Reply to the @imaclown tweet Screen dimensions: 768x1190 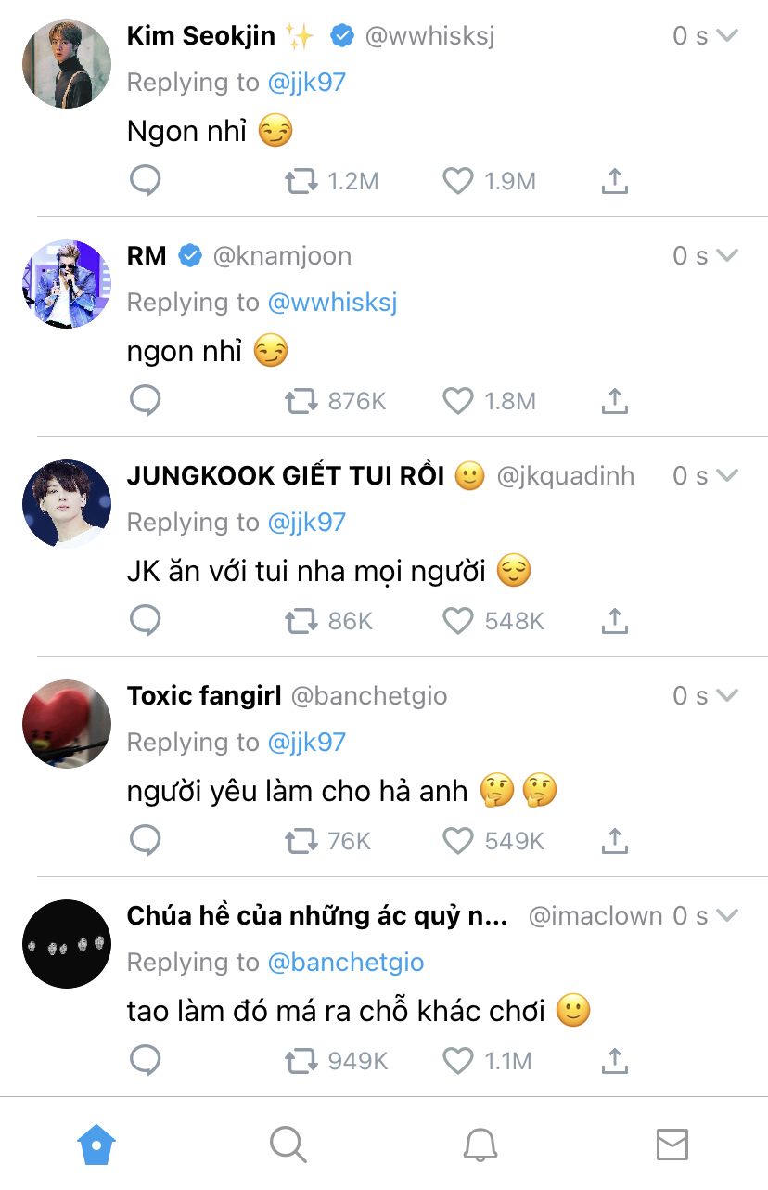click(x=145, y=1060)
